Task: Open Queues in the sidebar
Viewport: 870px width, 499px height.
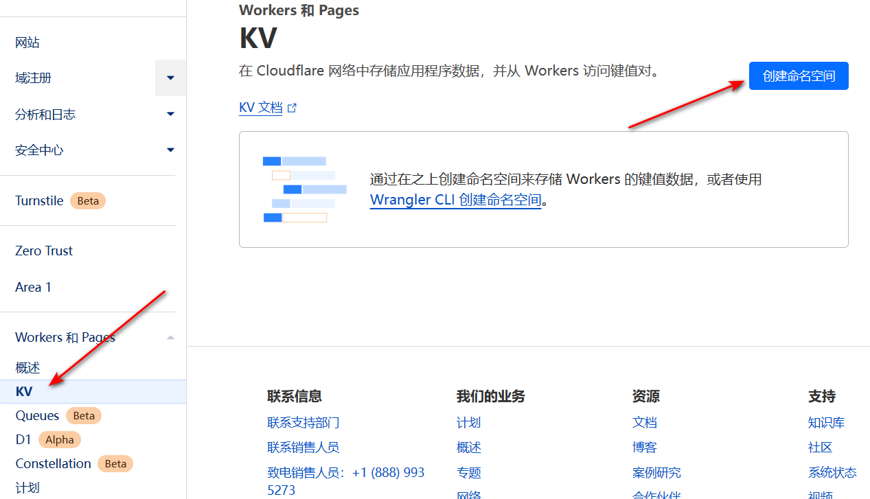Action: [x=37, y=415]
